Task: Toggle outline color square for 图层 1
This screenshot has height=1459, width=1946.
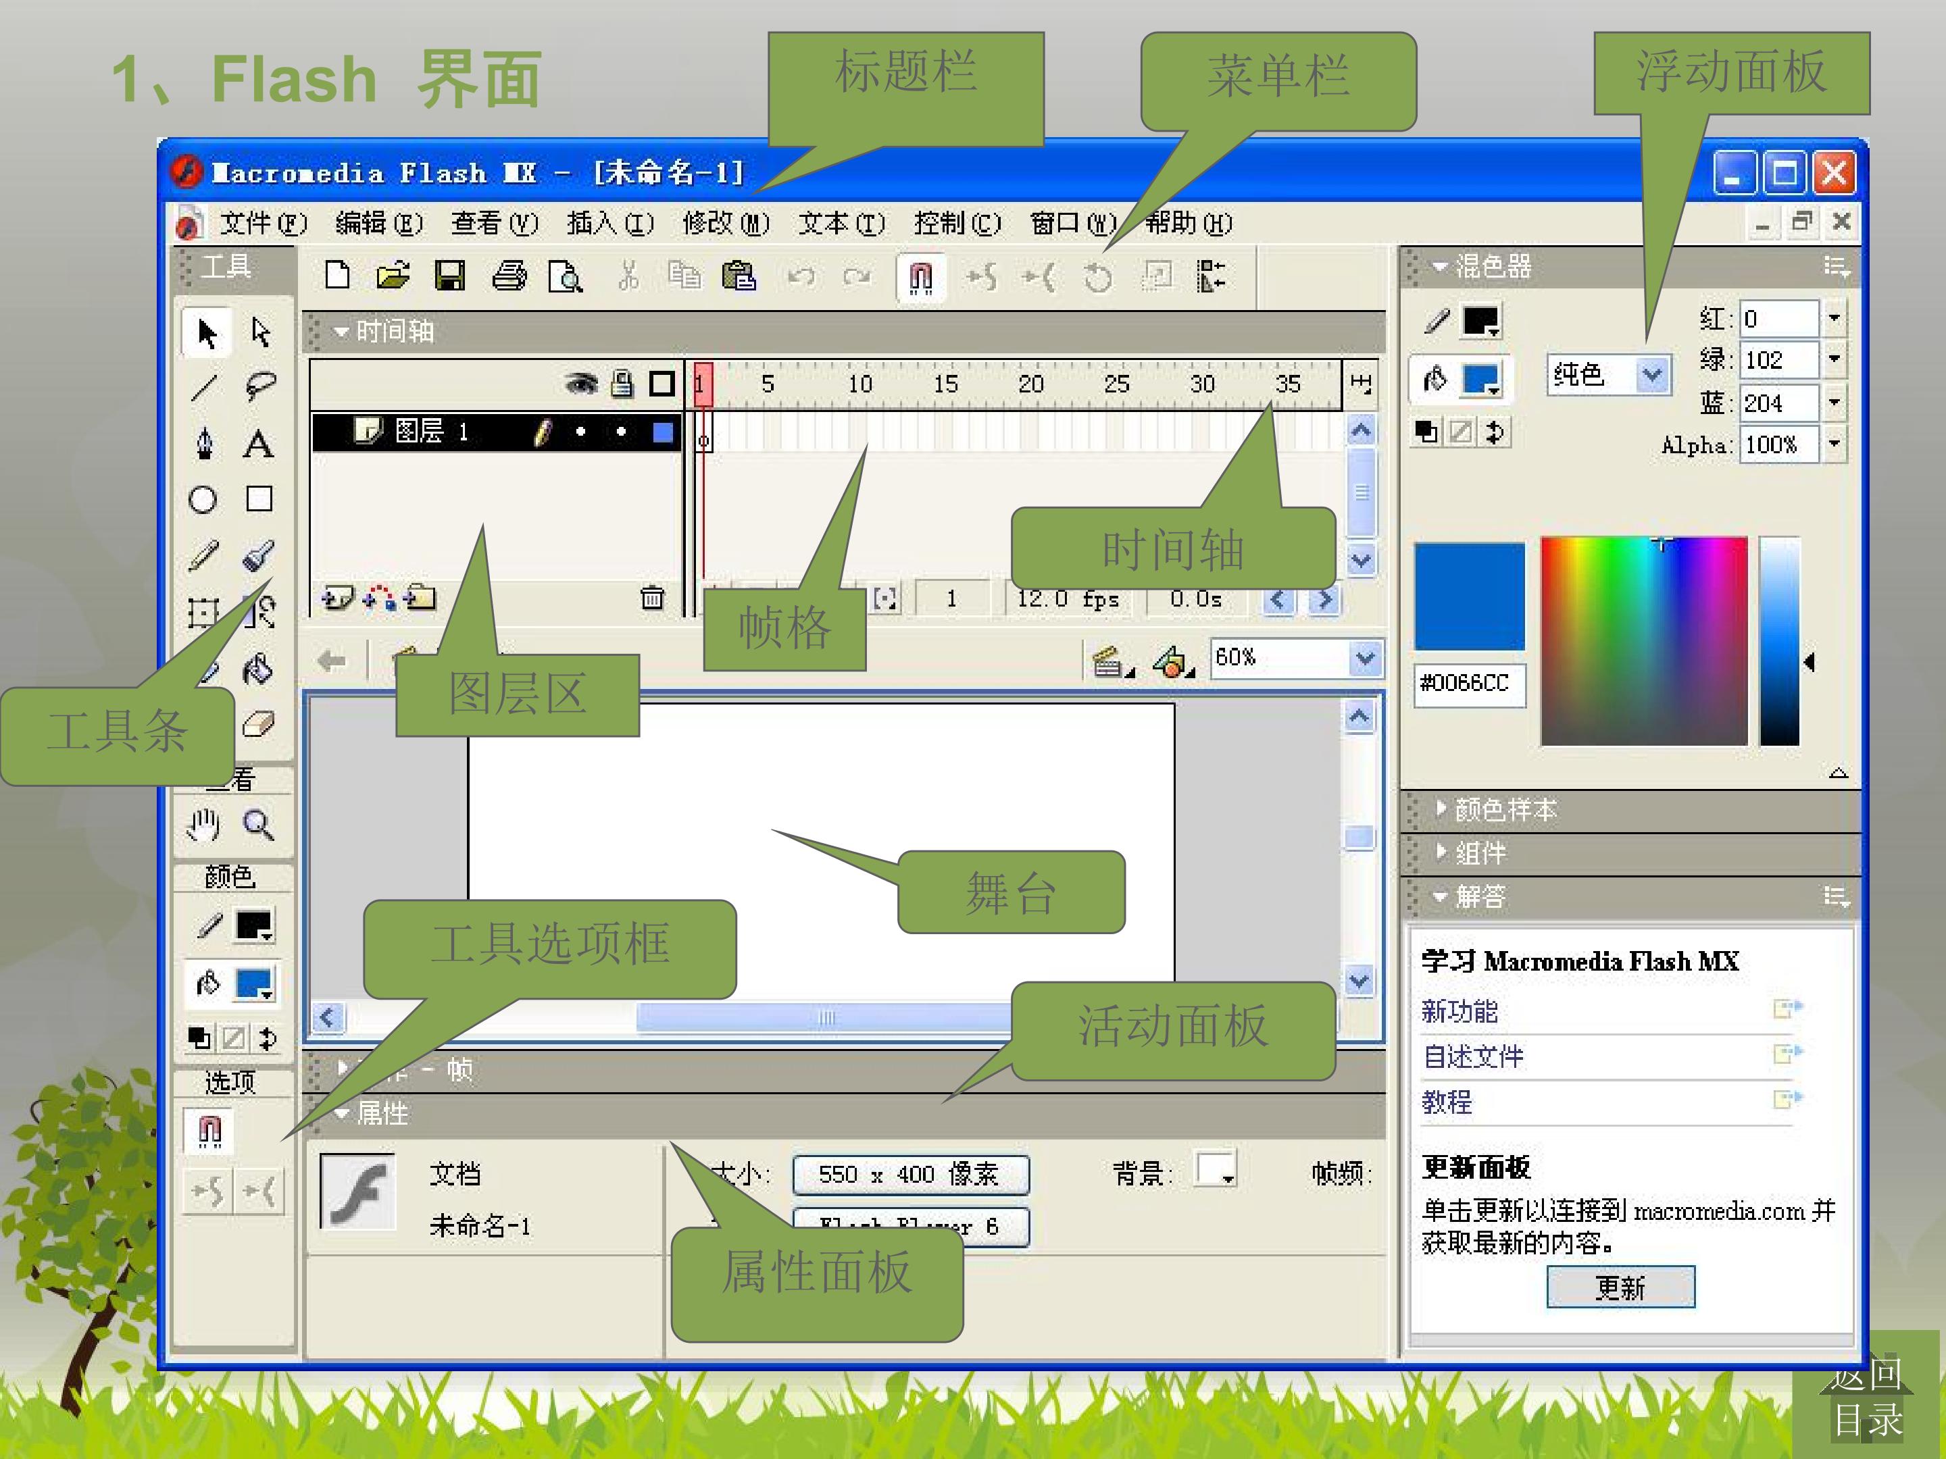Action: pyautogui.click(x=664, y=432)
